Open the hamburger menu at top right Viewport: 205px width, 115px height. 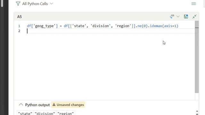tap(193, 4)
